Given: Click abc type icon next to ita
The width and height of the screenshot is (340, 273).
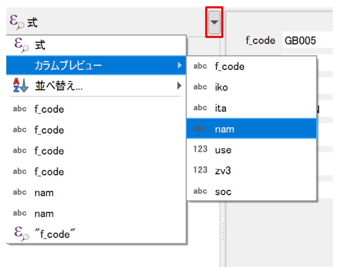Looking at the screenshot, I should (200, 108).
